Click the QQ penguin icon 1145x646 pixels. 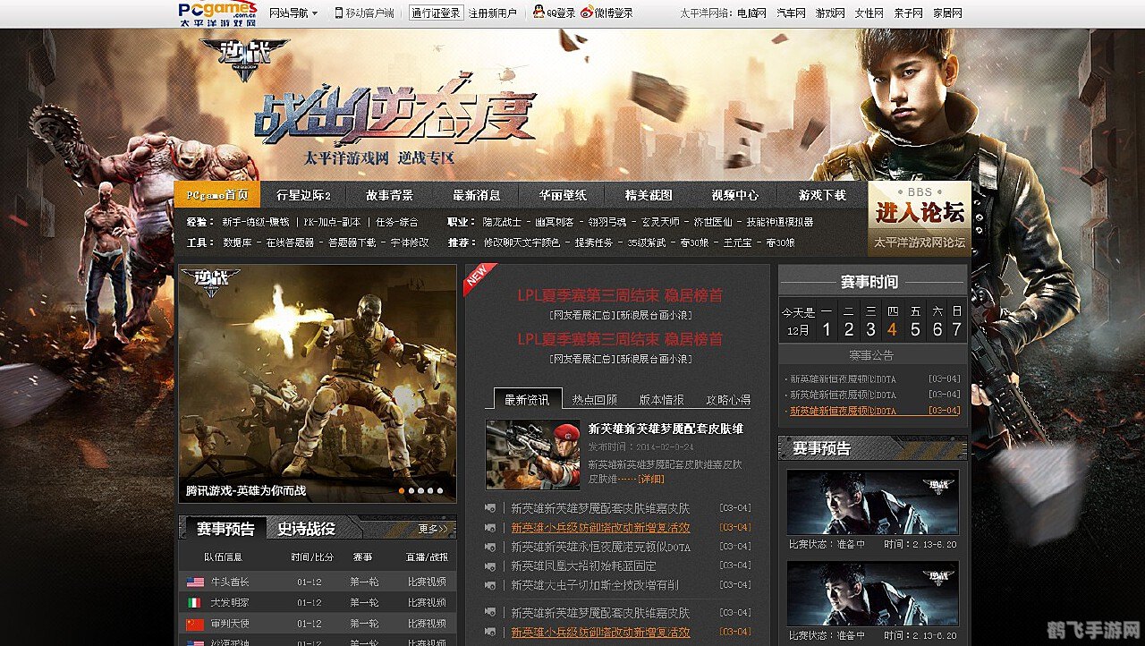pos(539,13)
